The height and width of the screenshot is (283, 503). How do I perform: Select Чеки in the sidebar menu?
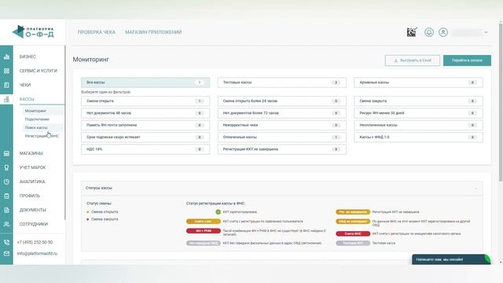(x=25, y=85)
